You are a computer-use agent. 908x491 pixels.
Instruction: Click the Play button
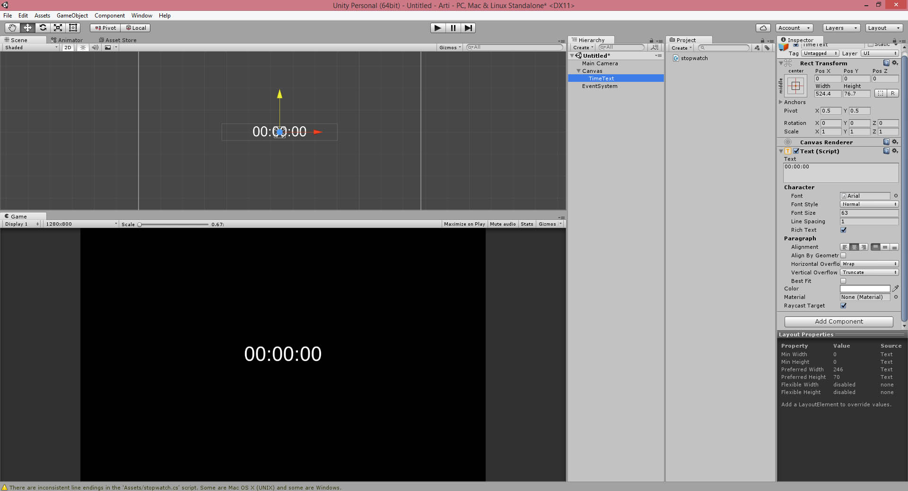438,28
